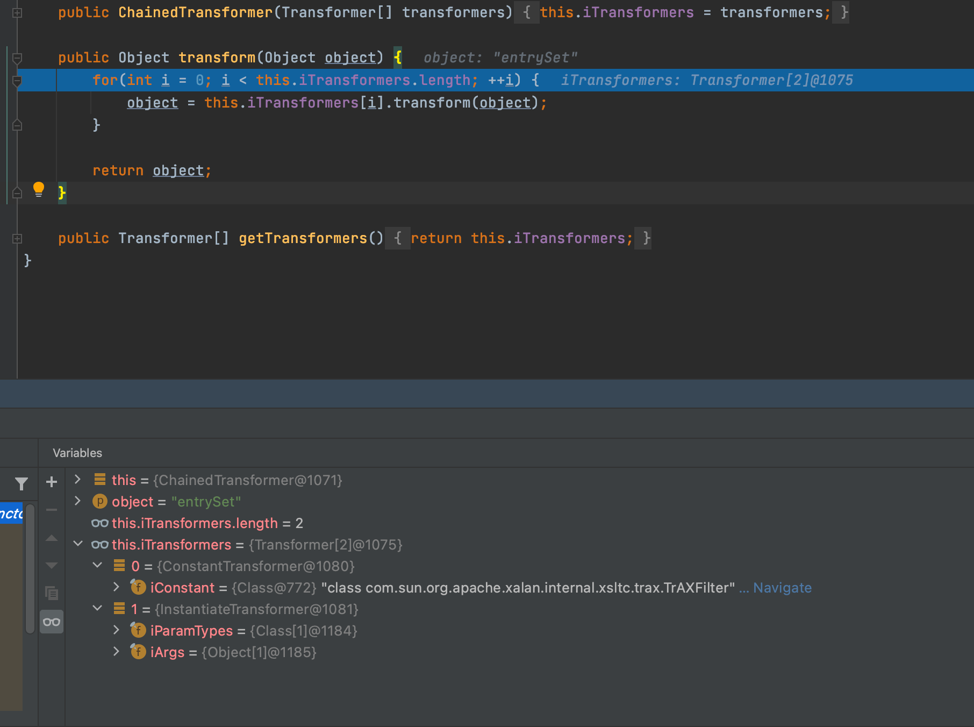This screenshot has width=974, height=727.
Task: Click the duplicate watch icon
Action: click(x=52, y=594)
